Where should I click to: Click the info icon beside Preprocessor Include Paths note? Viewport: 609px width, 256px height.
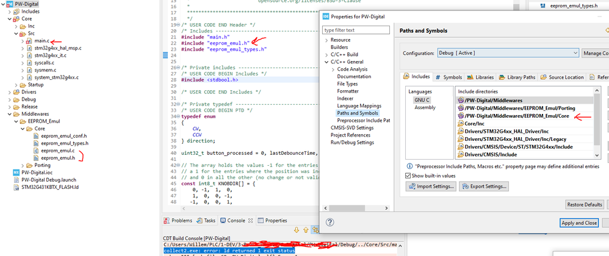[x=409, y=167]
